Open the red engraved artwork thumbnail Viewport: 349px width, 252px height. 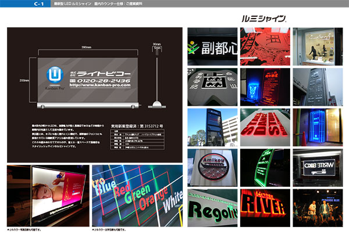[x=265, y=46]
